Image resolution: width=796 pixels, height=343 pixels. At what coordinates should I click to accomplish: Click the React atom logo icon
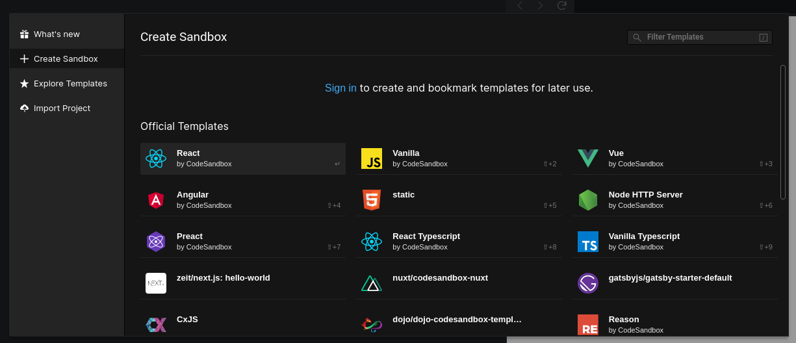click(156, 159)
